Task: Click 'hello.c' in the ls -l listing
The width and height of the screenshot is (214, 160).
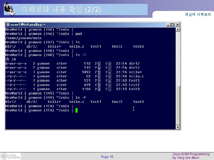Action: (136, 76)
